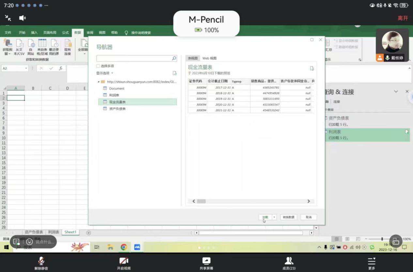The width and height of the screenshot is (413, 272).
Task: Click the preview table horizontal scrollbar thumb
Action: point(201,201)
